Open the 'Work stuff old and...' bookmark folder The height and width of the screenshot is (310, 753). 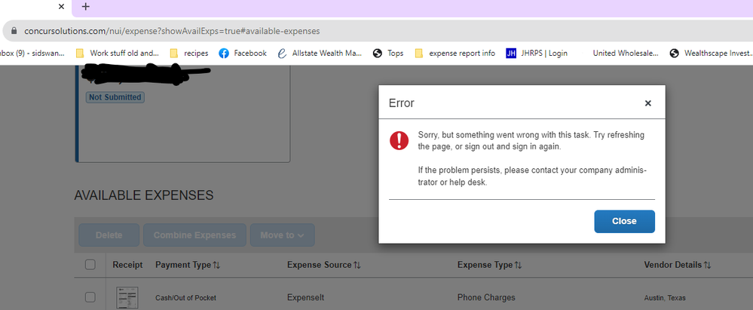118,54
